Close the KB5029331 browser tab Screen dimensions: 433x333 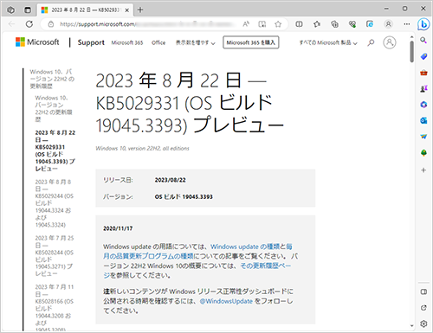[x=127, y=10]
